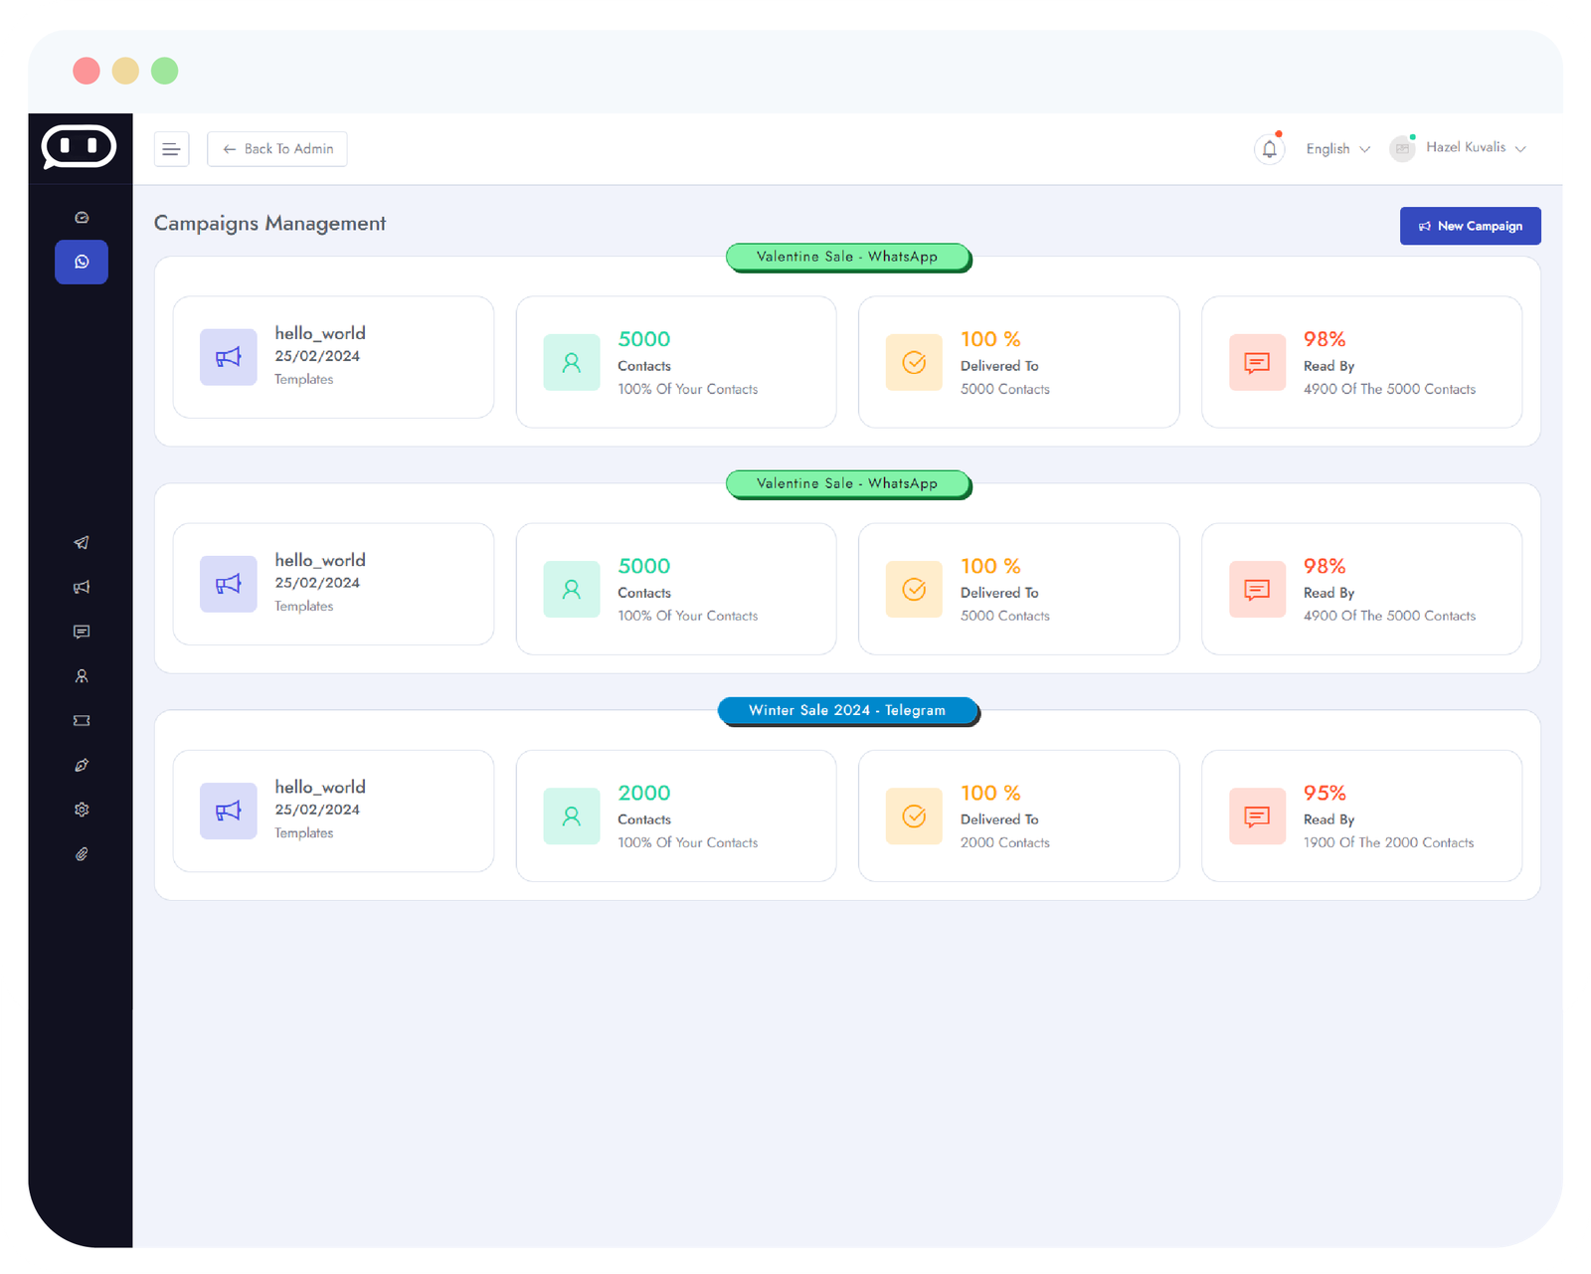Open the megaphone campaigns sidebar icon

pyautogui.click(x=82, y=588)
